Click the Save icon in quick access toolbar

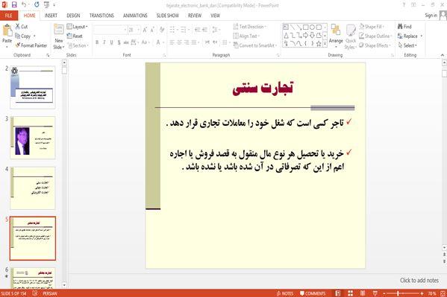[14, 4]
